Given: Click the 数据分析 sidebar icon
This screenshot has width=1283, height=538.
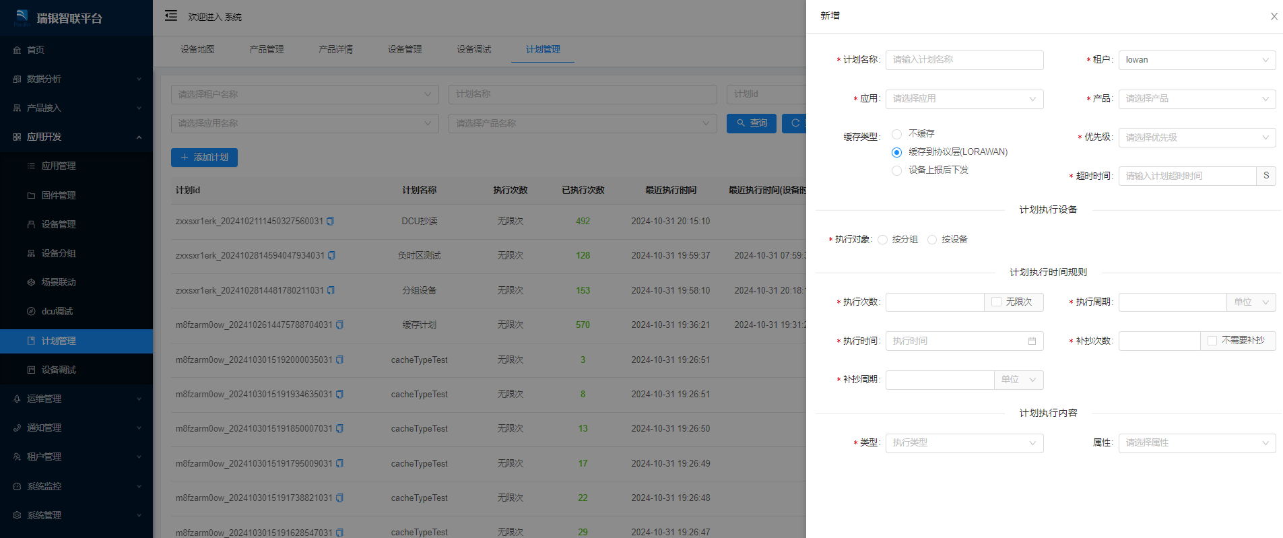Looking at the screenshot, I should [x=17, y=79].
